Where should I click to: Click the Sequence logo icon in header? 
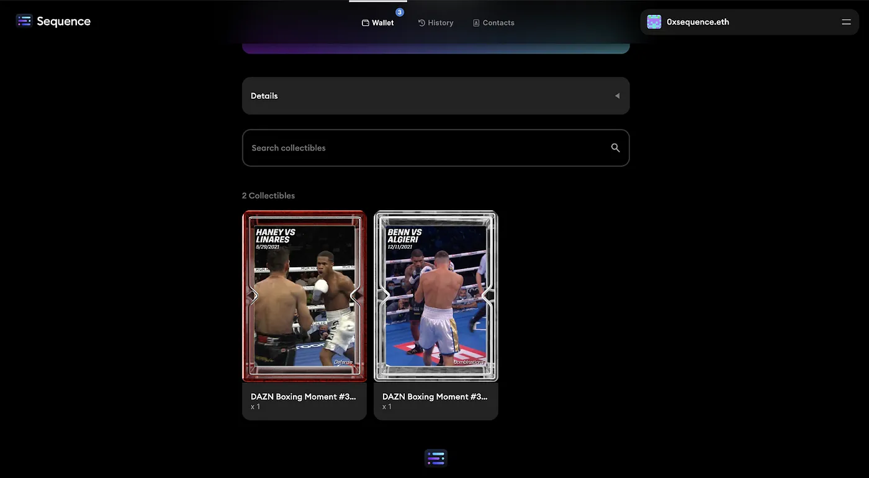24,21
